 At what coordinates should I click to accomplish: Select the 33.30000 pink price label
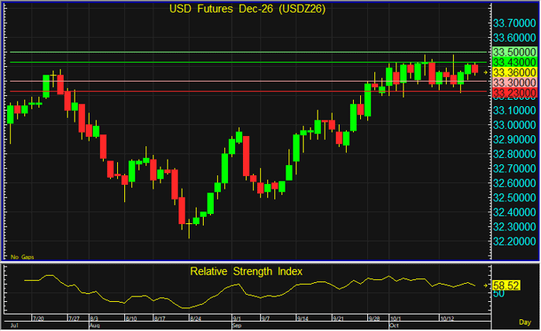514,83
